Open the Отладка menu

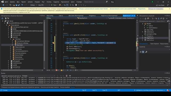[37, 2]
